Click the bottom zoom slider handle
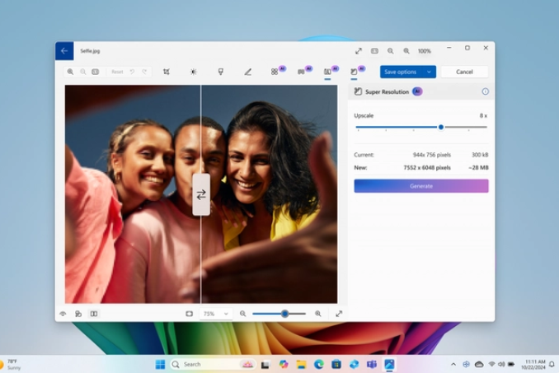 (x=284, y=314)
